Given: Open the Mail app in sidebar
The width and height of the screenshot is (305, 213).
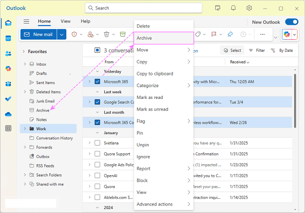Looking at the screenshot, I should pyautogui.click(x=8, y=23).
